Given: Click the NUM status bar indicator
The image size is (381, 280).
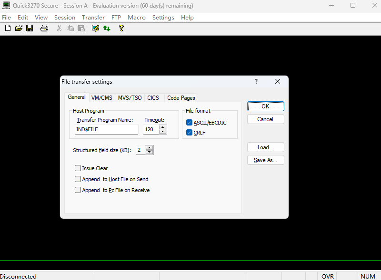Looking at the screenshot, I should point(368,276).
